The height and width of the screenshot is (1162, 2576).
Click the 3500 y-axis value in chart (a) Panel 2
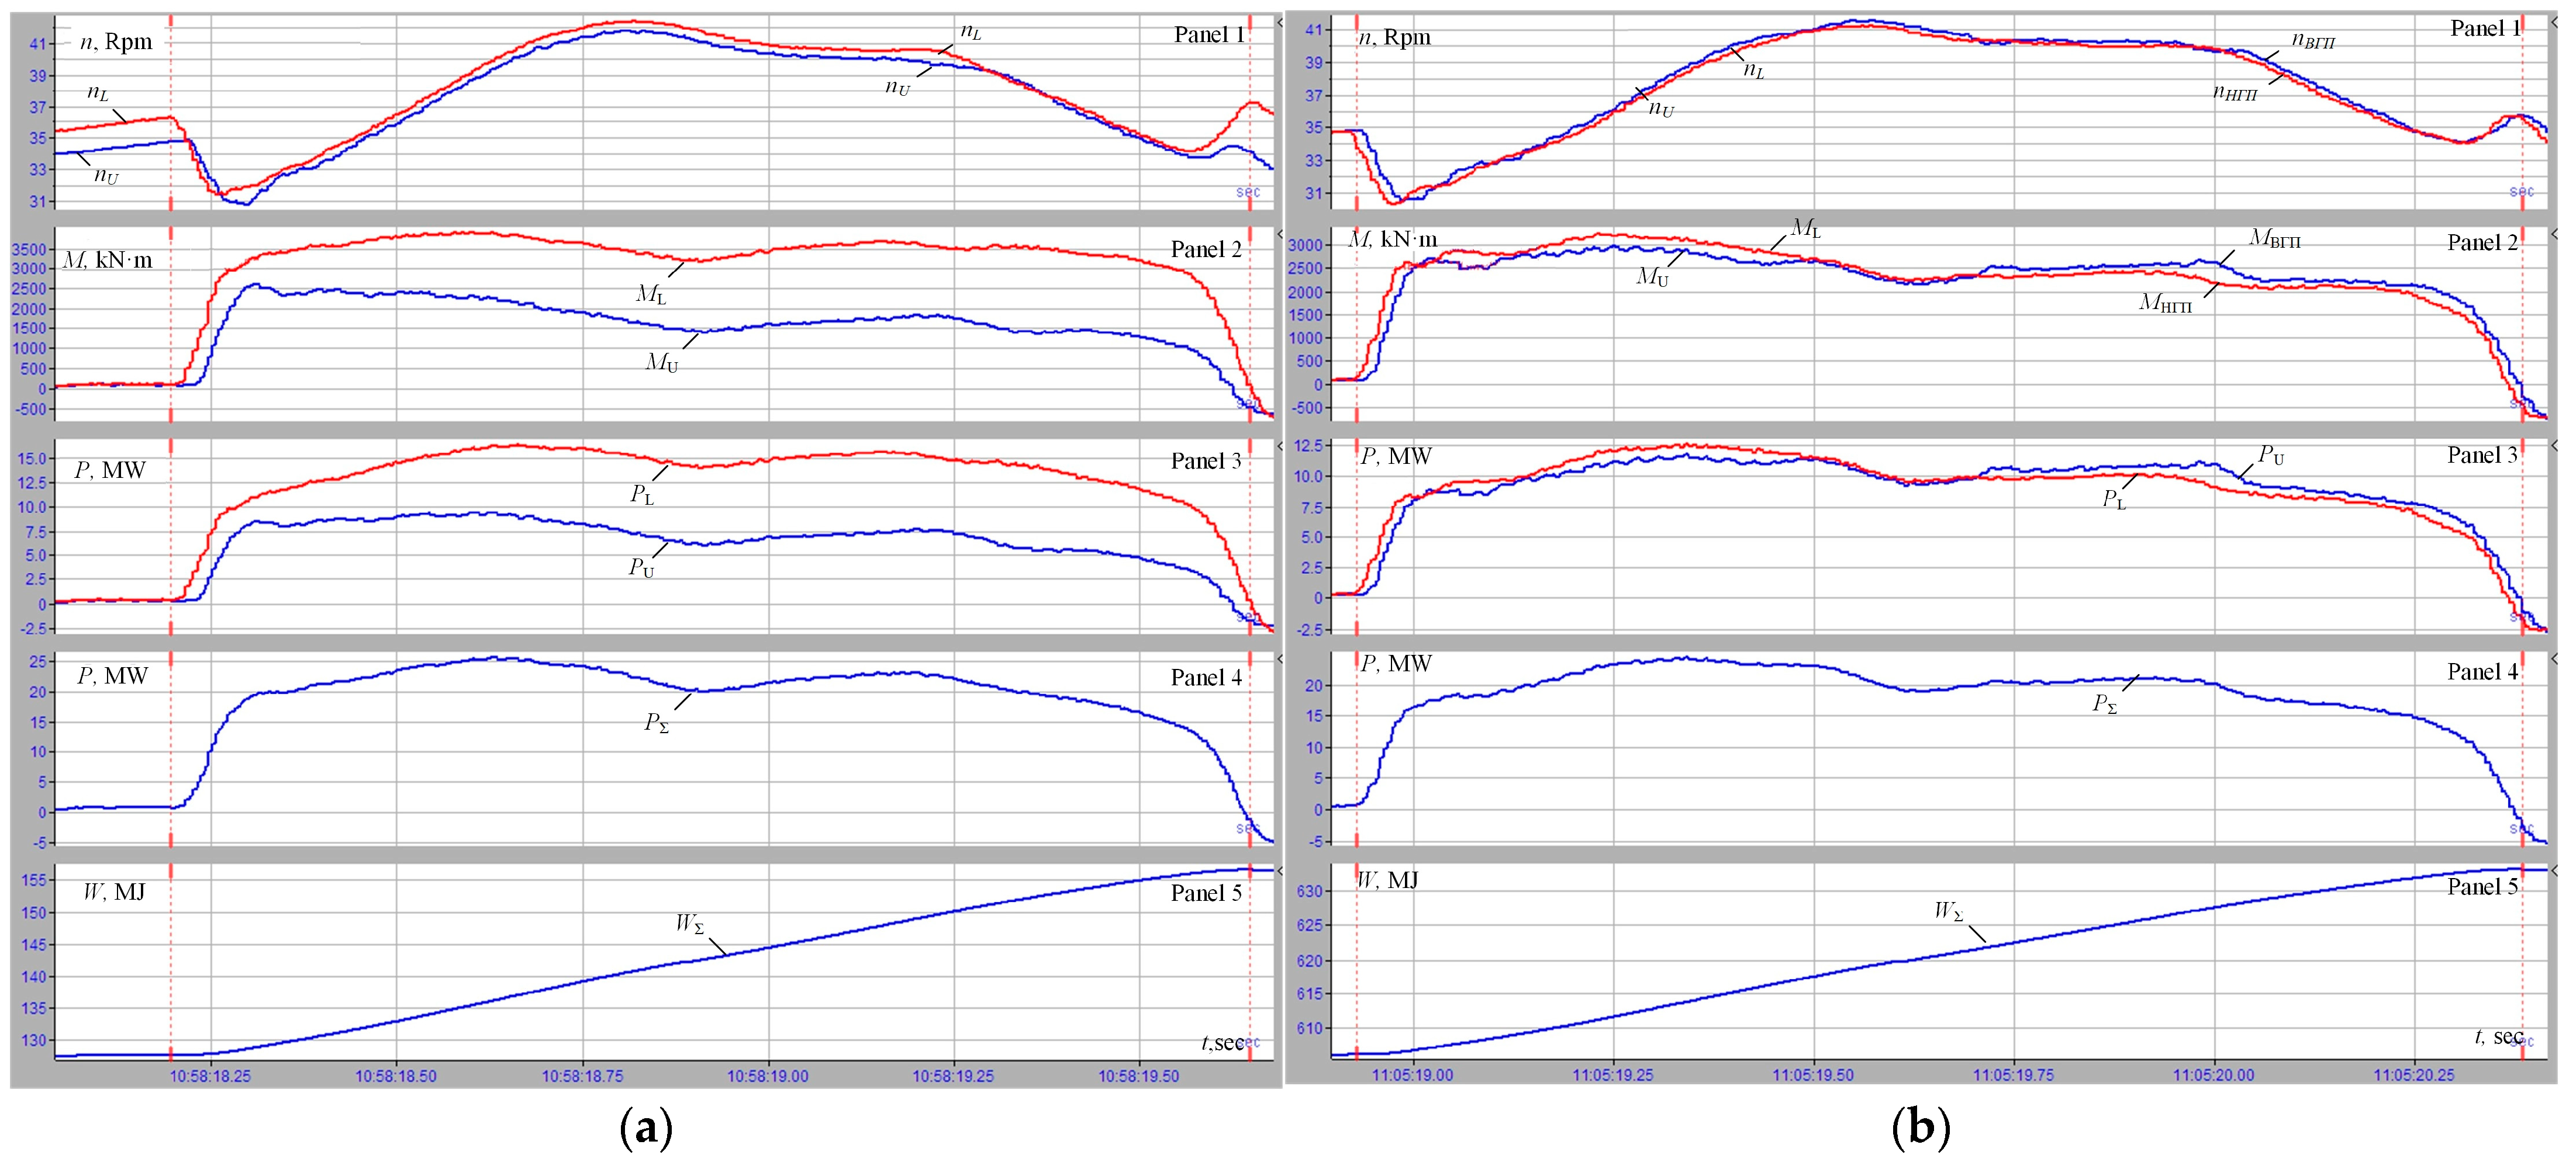tap(28, 249)
